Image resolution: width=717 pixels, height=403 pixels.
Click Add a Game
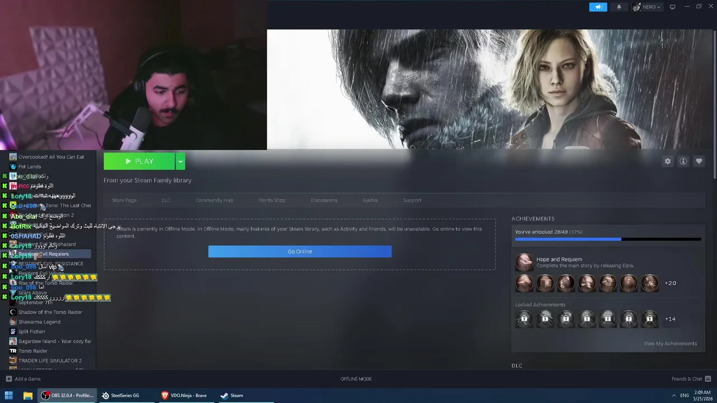(x=27, y=379)
